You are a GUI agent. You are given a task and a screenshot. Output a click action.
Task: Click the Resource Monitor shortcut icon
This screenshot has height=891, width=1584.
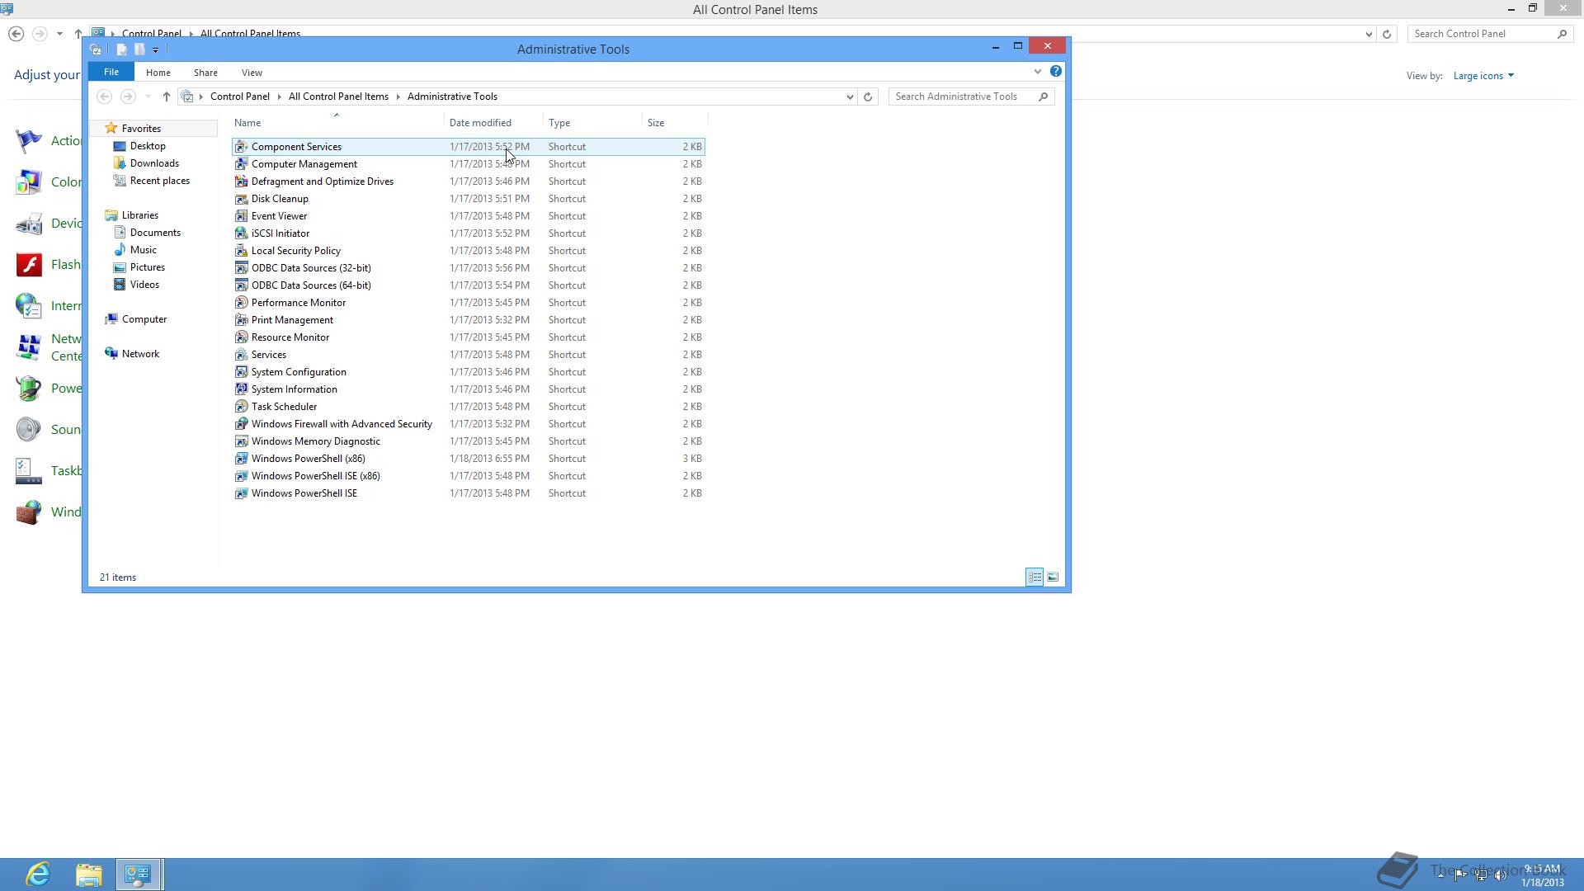tap(241, 337)
